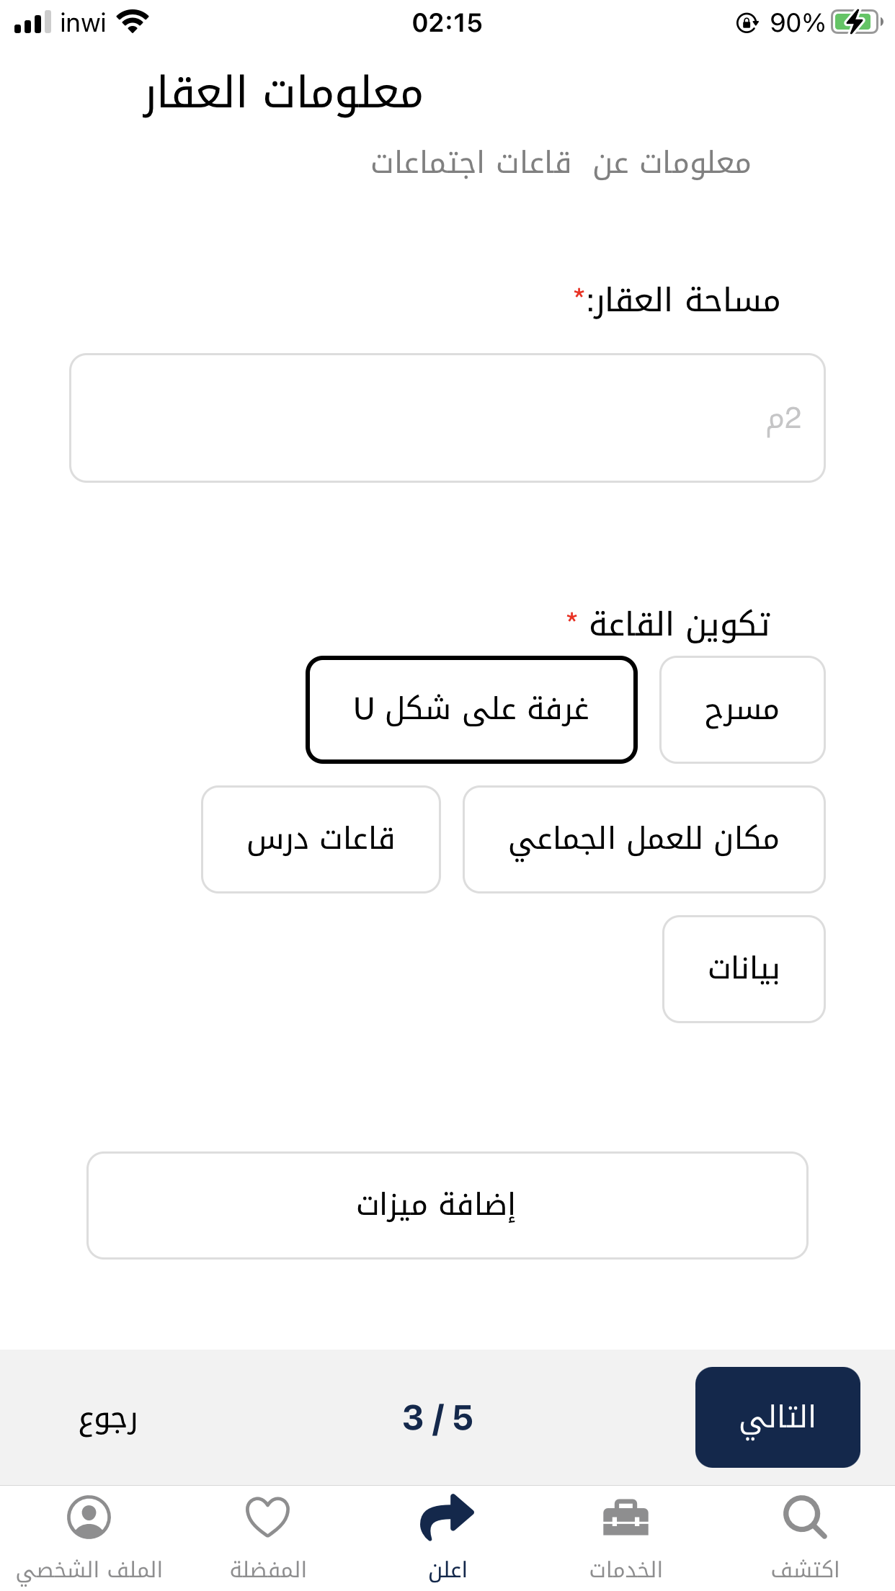Expand the إضافة ميزات features section

point(447,1205)
